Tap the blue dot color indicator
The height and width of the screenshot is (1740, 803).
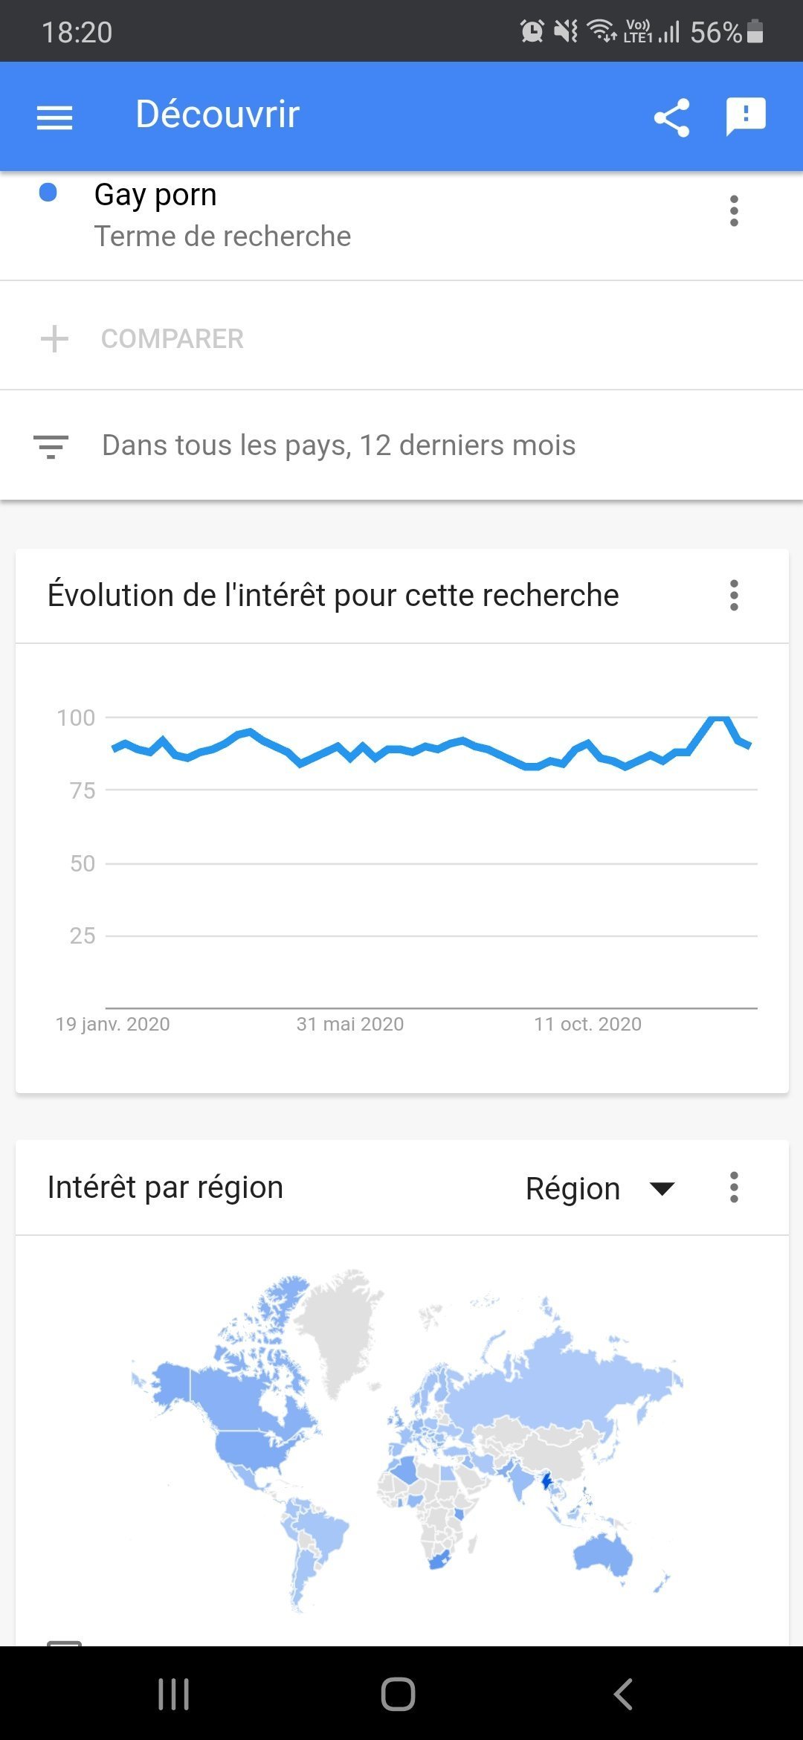pyautogui.click(x=48, y=193)
